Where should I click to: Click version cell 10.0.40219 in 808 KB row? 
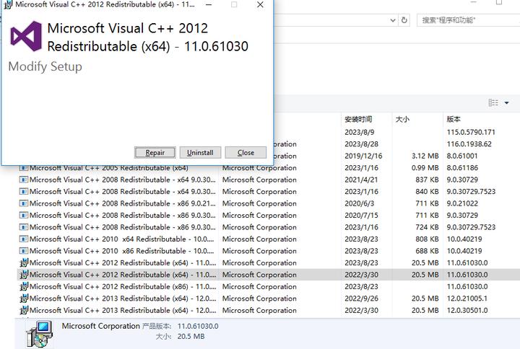(x=464, y=239)
